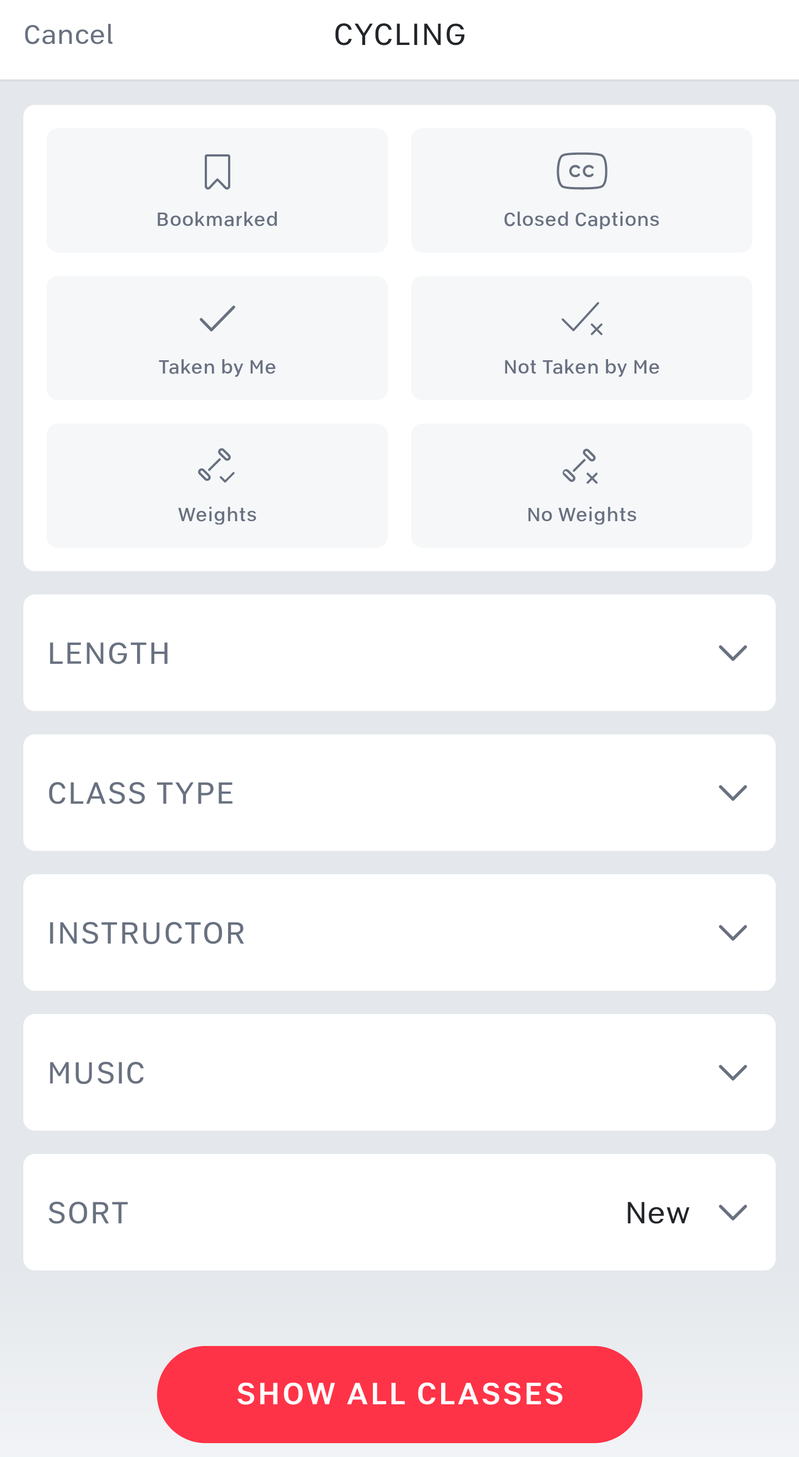Expand the Length filter chevron
Viewport: 799px width, 1457px height.
pyautogui.click(x=732, y=653)
